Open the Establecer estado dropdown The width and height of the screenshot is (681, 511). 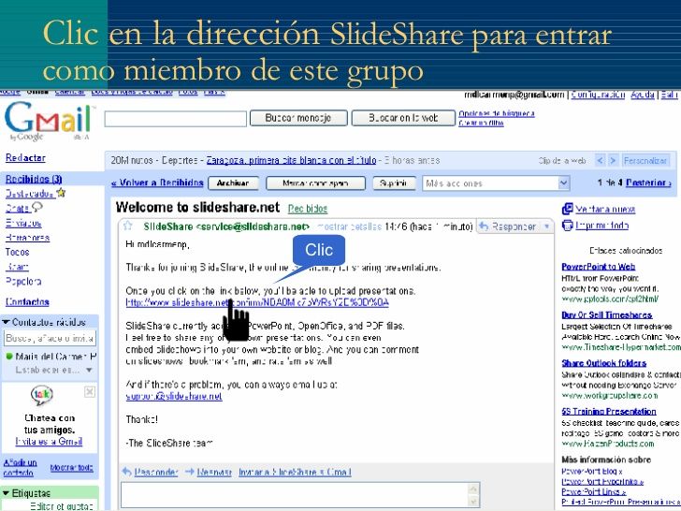[x=89, y=371]
